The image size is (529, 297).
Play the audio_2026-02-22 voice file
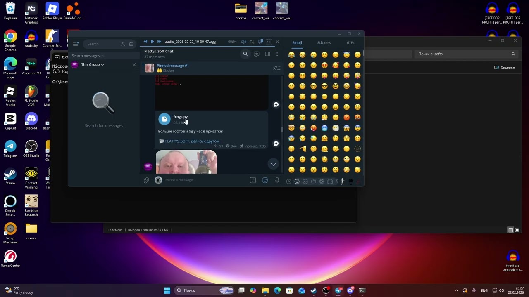point(152,42)
